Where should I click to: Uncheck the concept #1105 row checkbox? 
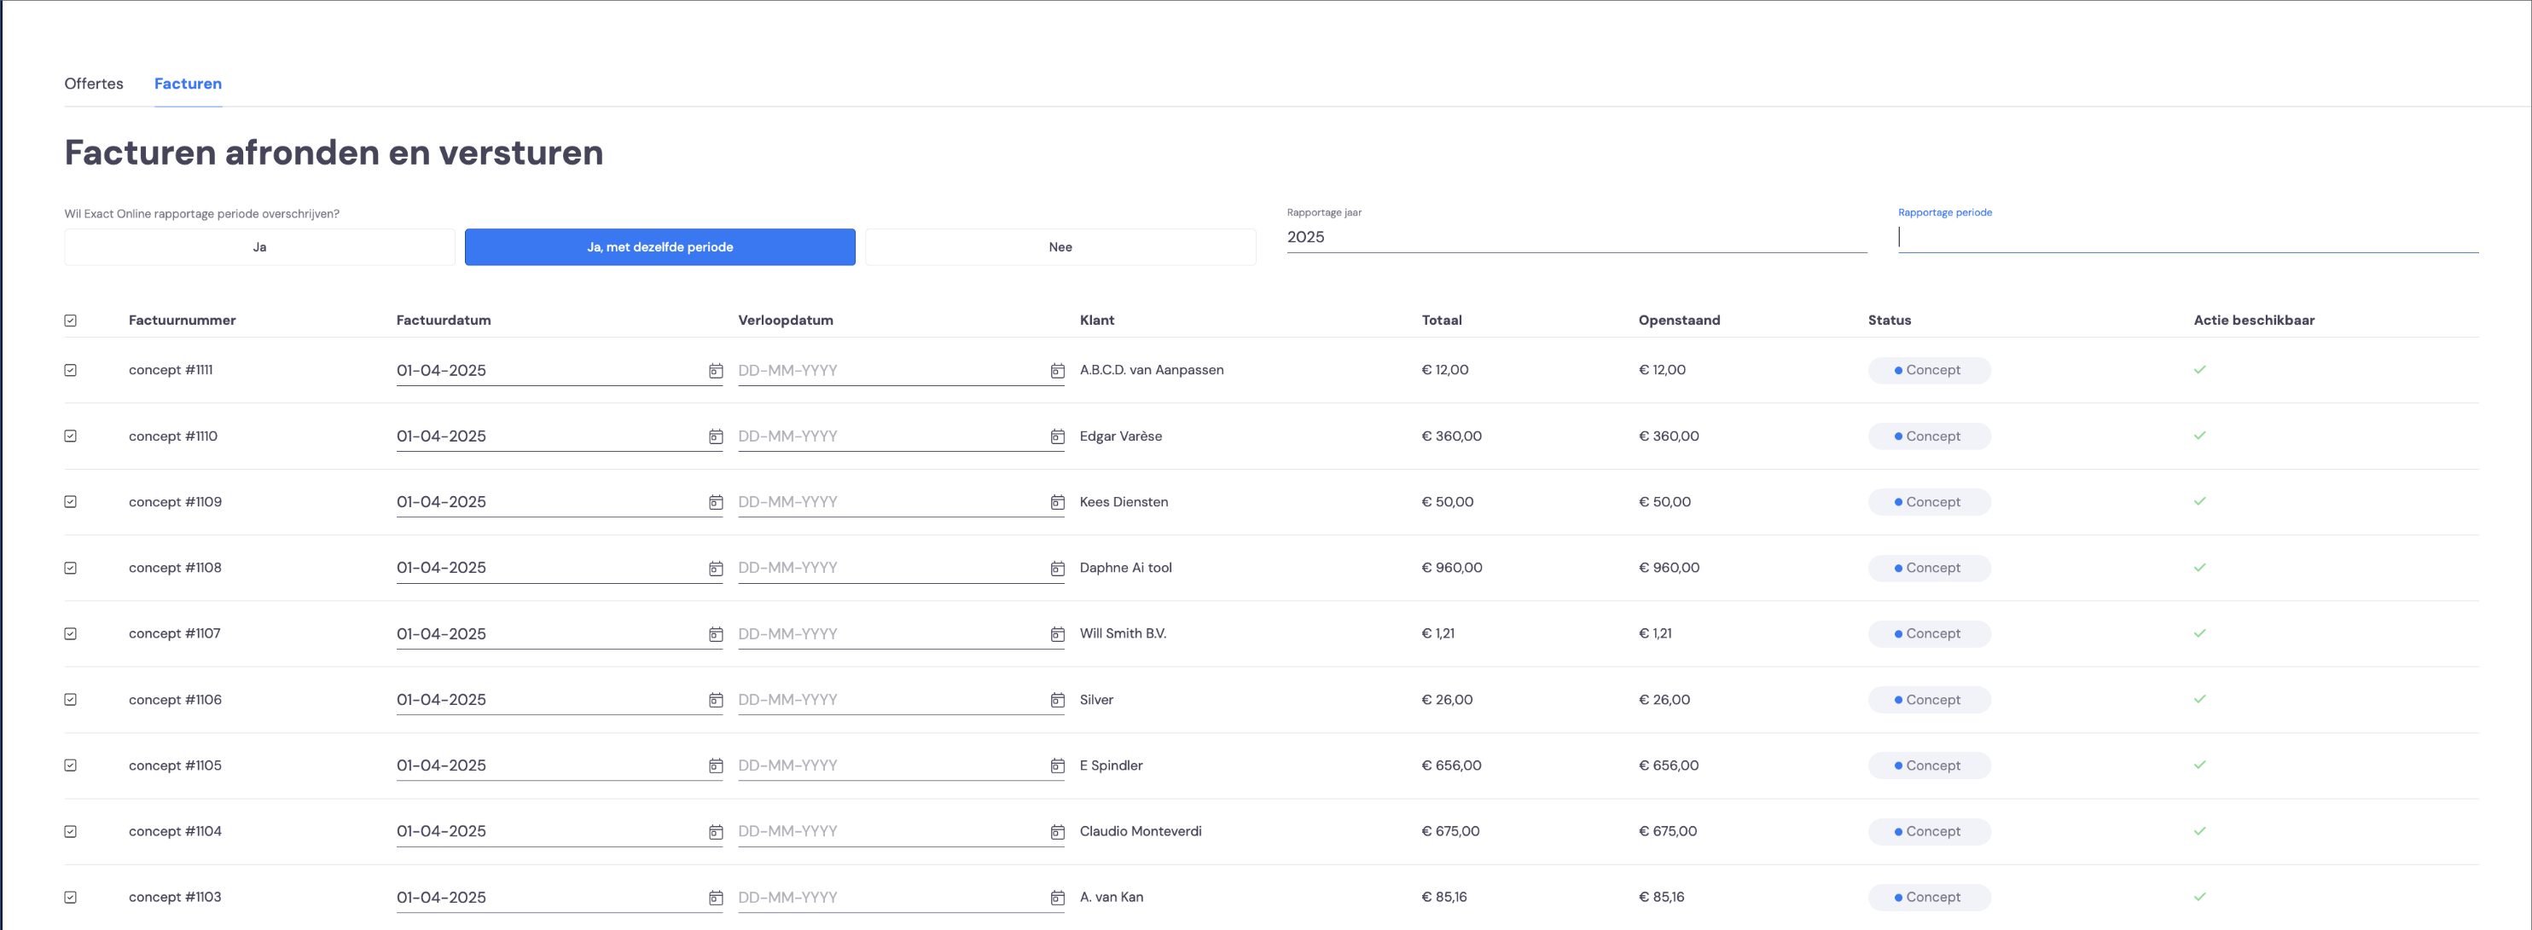pos(71,765)
